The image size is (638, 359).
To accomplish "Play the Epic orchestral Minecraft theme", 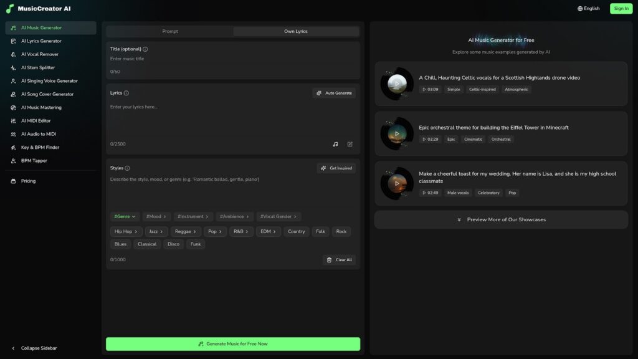I will (x=397, y=133).
